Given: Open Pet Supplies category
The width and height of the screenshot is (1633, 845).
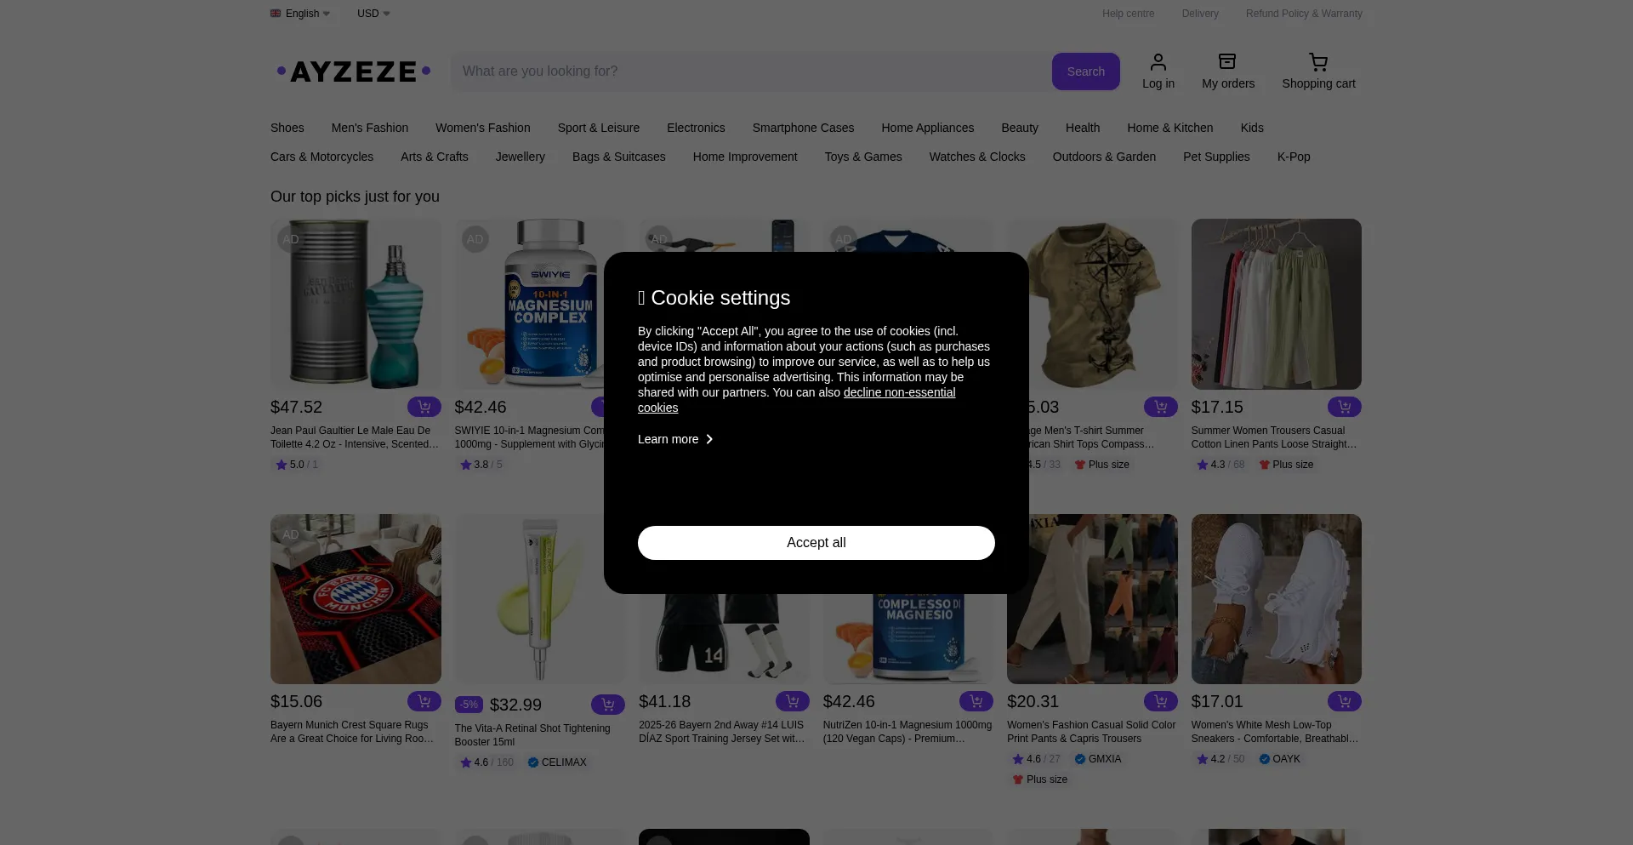Looking at the screenshot, I should (1216, 157).
